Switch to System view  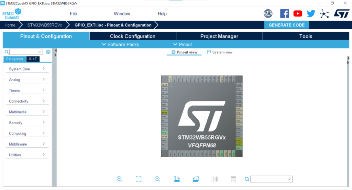click(220, 52)
